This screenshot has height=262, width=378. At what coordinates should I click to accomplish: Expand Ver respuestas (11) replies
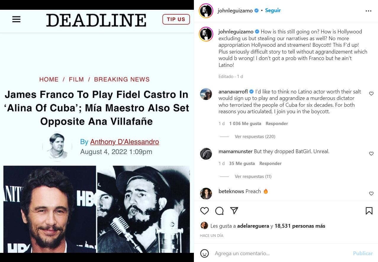(x=253, y=177)
